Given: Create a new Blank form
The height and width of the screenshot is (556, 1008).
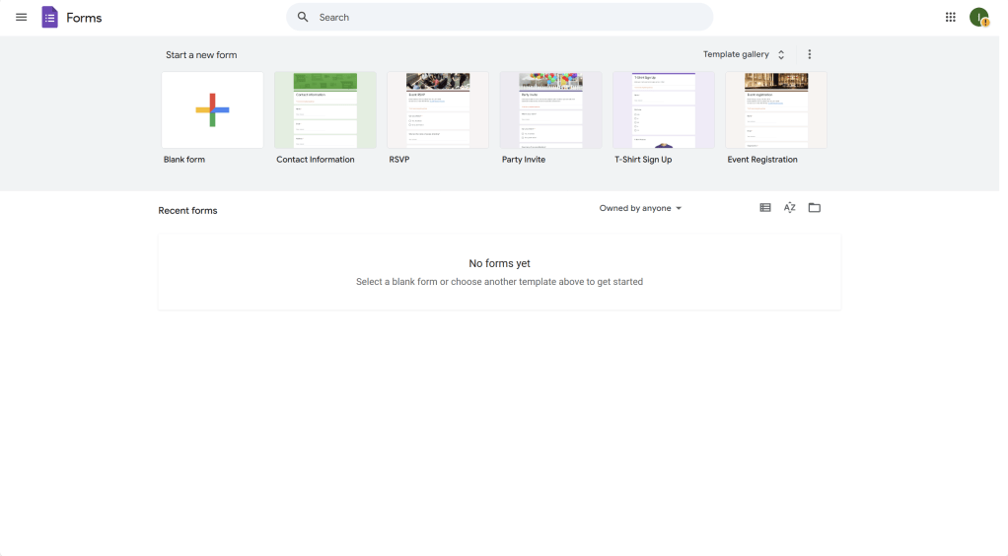Looking at the screenshot, I should [212, 110].
